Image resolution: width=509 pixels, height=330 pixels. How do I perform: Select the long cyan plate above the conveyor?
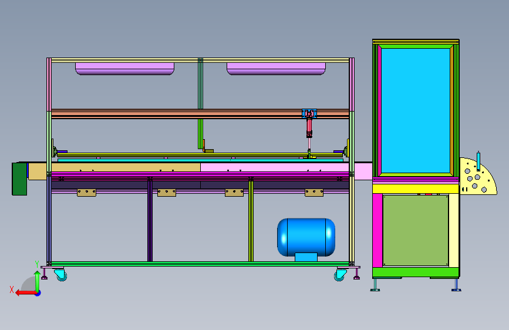pos(200,160)
